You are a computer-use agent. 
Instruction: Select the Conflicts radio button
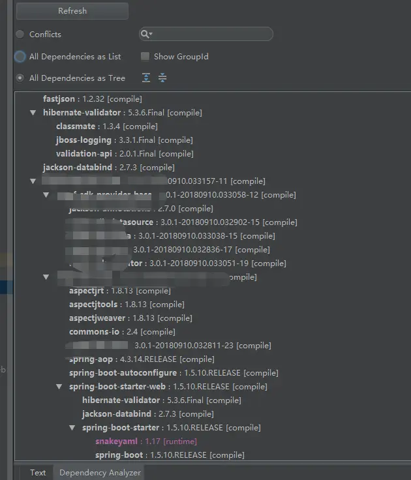tap(20, 35)
